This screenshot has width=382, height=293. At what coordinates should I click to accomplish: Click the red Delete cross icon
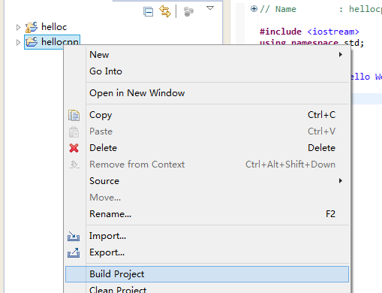tap(74, 148)
